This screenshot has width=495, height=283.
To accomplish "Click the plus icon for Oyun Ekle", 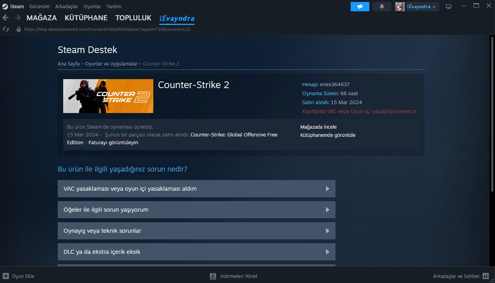I will [6, 276].
